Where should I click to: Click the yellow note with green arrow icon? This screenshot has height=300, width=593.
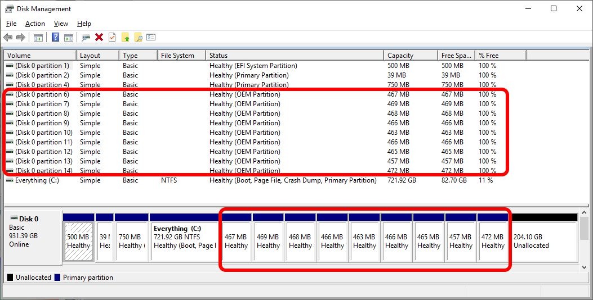(x=126, y=38)
